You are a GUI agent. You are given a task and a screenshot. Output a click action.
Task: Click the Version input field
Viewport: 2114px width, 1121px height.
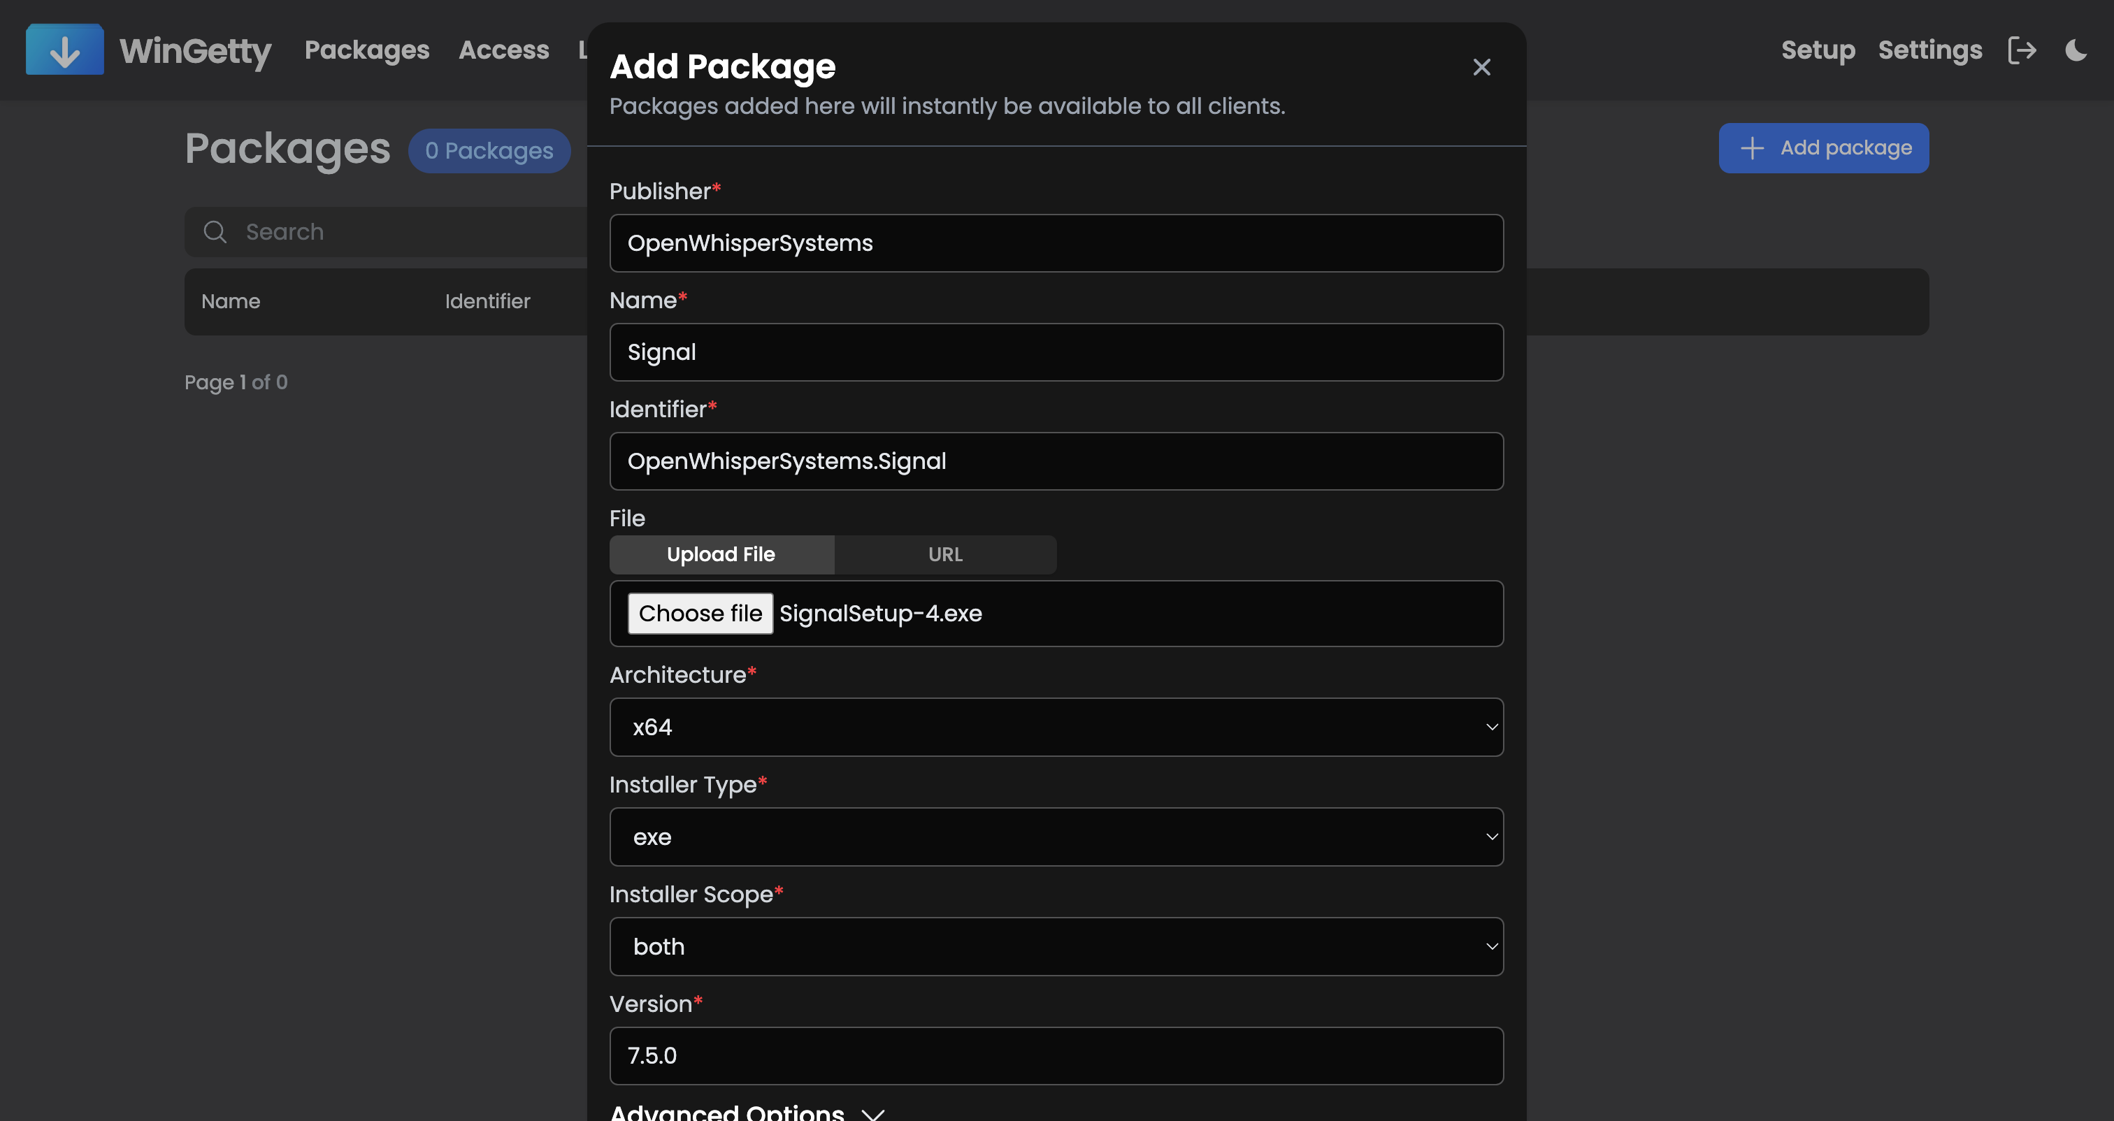point(1056,1055)
